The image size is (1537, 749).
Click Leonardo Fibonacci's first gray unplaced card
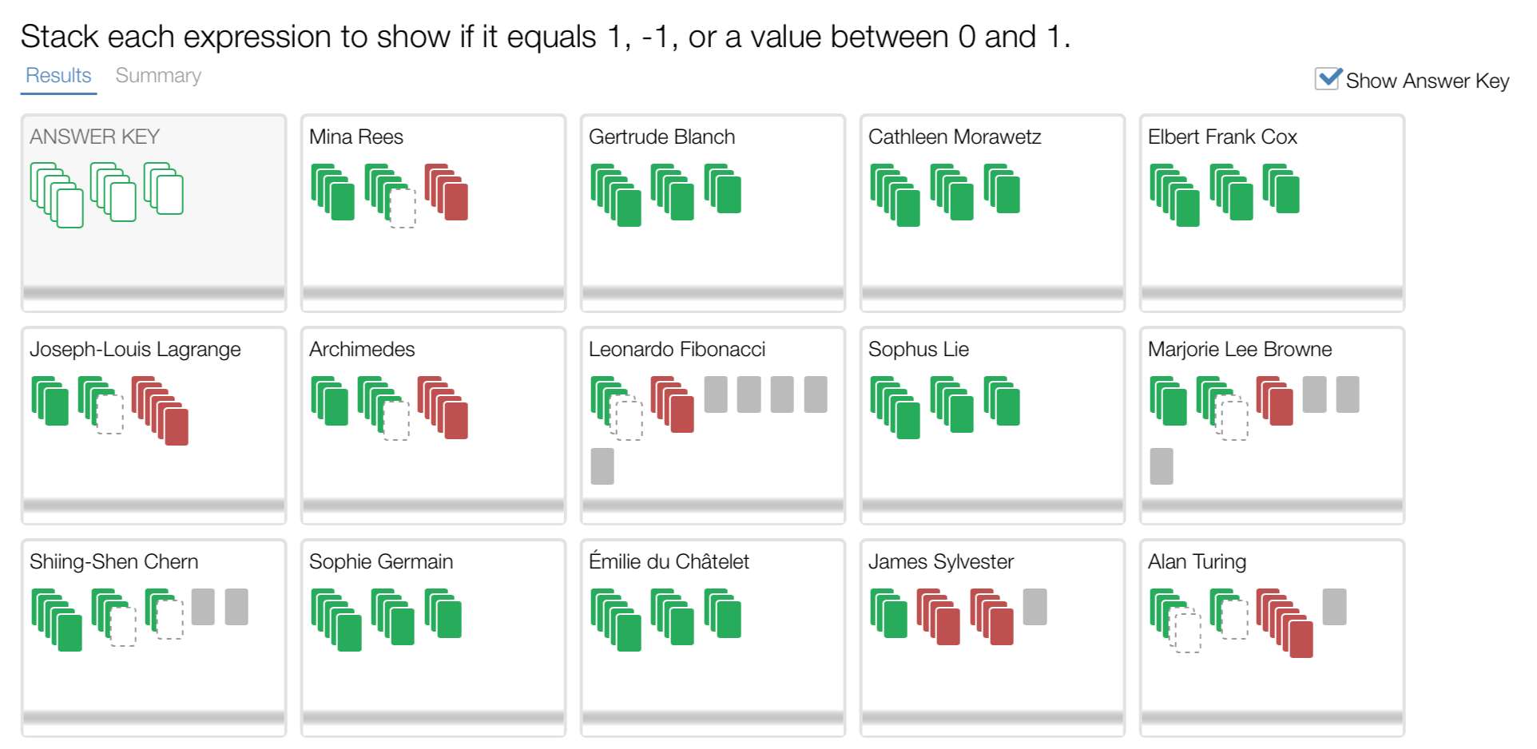(716, 394)
